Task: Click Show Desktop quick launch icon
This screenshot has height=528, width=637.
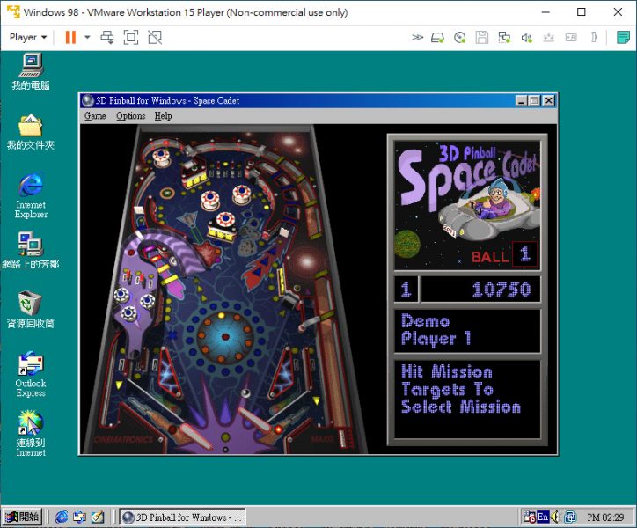Action: point(98,517)
